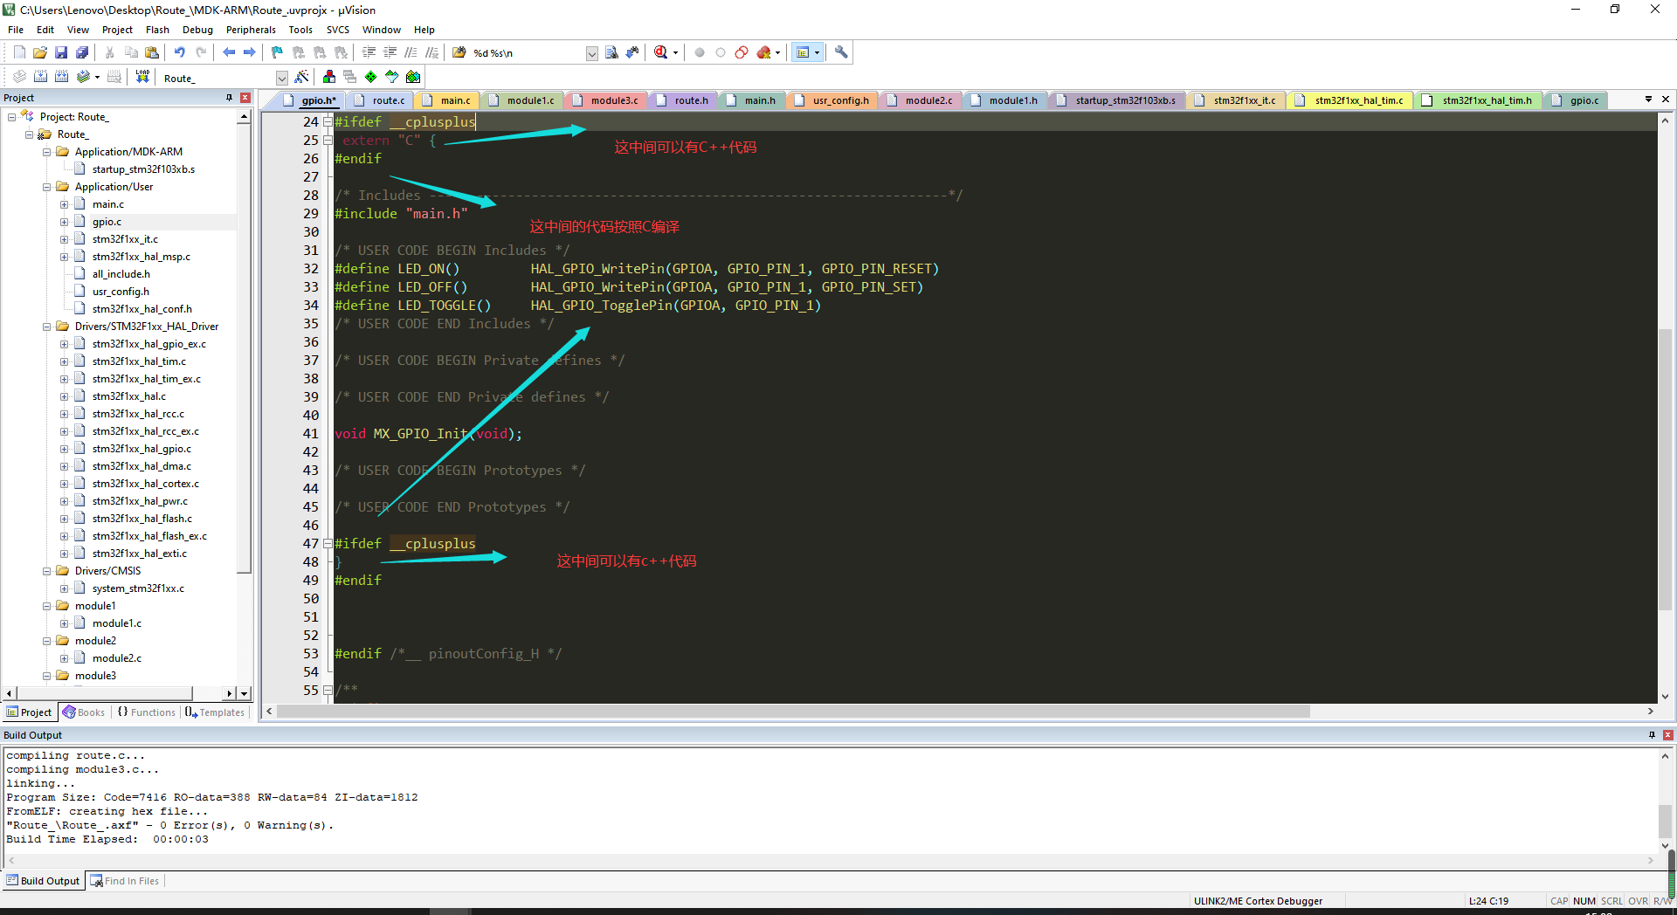Disable all breakpoints in program
The height and width of the screenshot is (915, 1677).
pyautogui.click(x=742, y=52)
